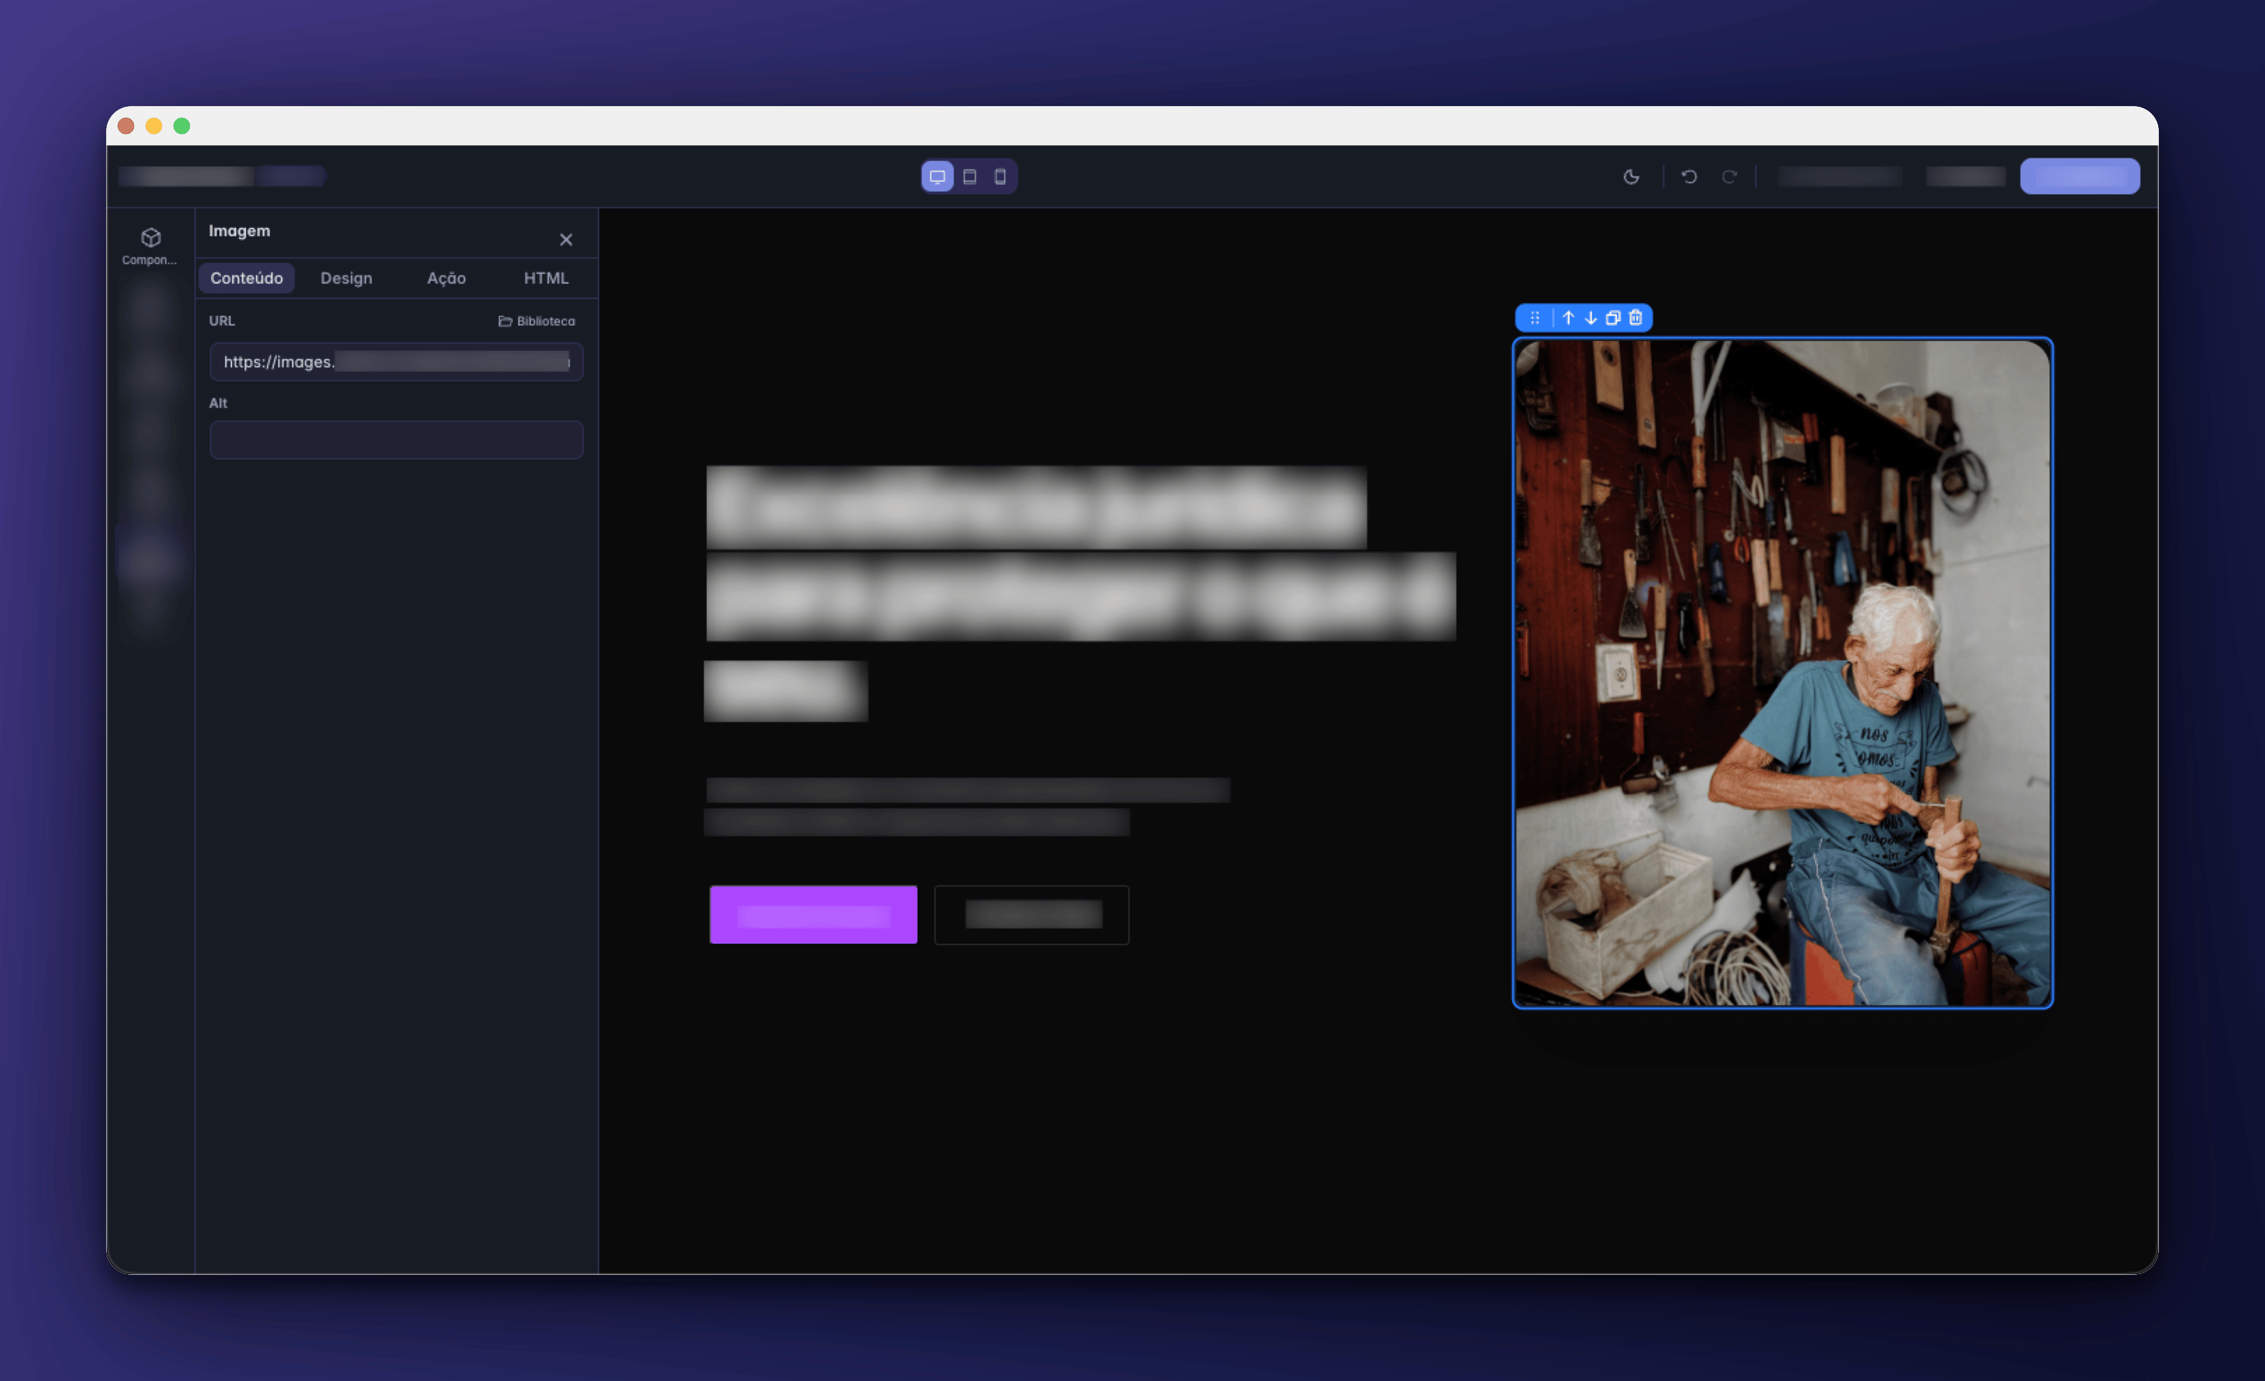This screenshot has width=2265, height=1381.
Task: Move selected image up
Action: click(1568, 318)
